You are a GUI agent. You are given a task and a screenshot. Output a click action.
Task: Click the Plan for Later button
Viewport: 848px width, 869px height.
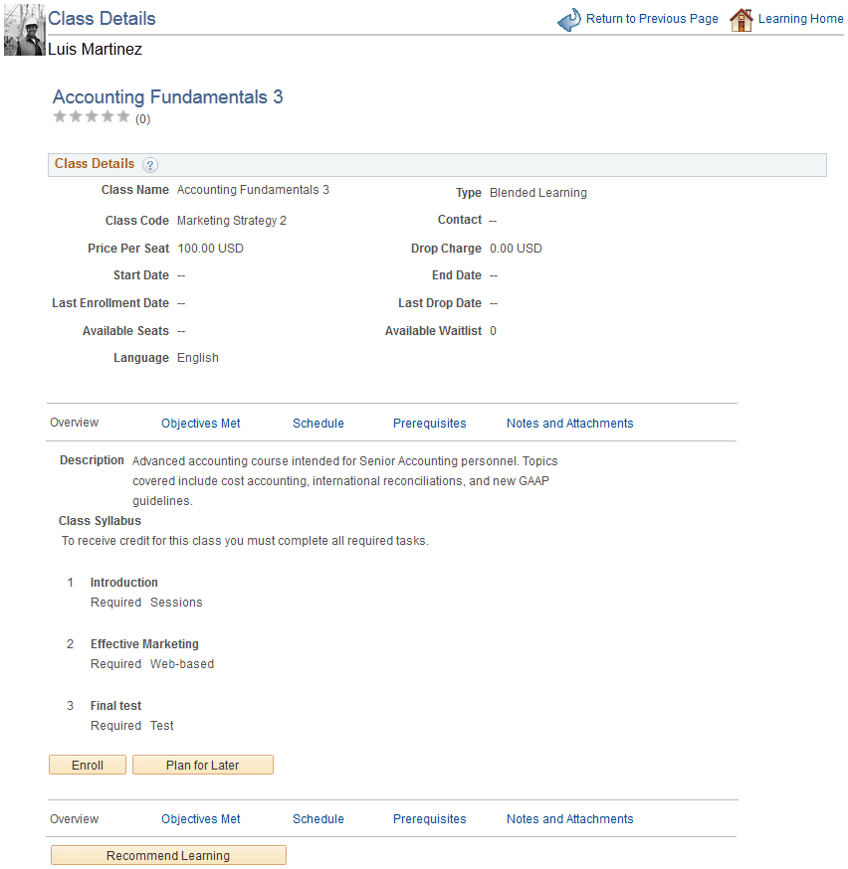coord(202,765)
